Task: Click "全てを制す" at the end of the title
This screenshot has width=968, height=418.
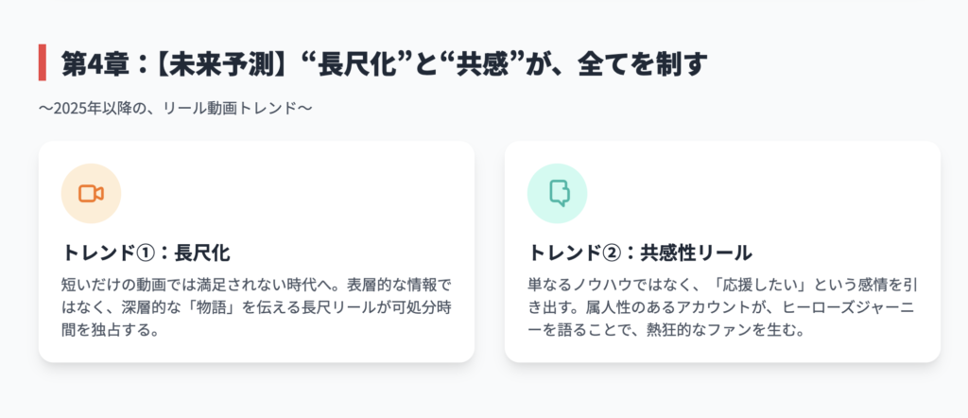Action: 642,63
